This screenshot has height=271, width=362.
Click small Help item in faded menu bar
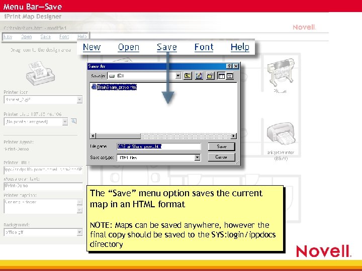82,37
